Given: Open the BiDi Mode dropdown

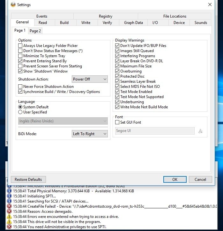Looking at the screenshot, I should [90, 134].
